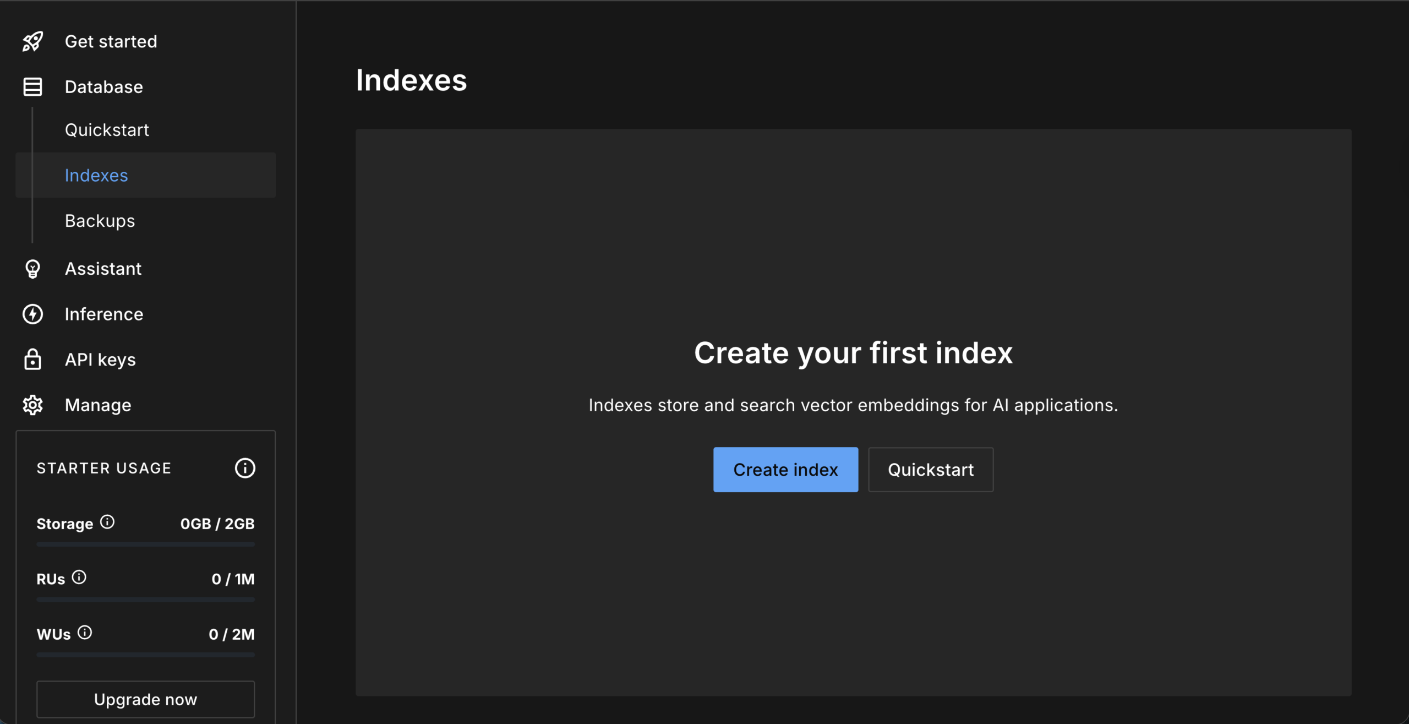The width and height of the screenshot is (1409, 724).
Task: Click the Inference lightning bolt icon
Action: click(x=32, y=314)
